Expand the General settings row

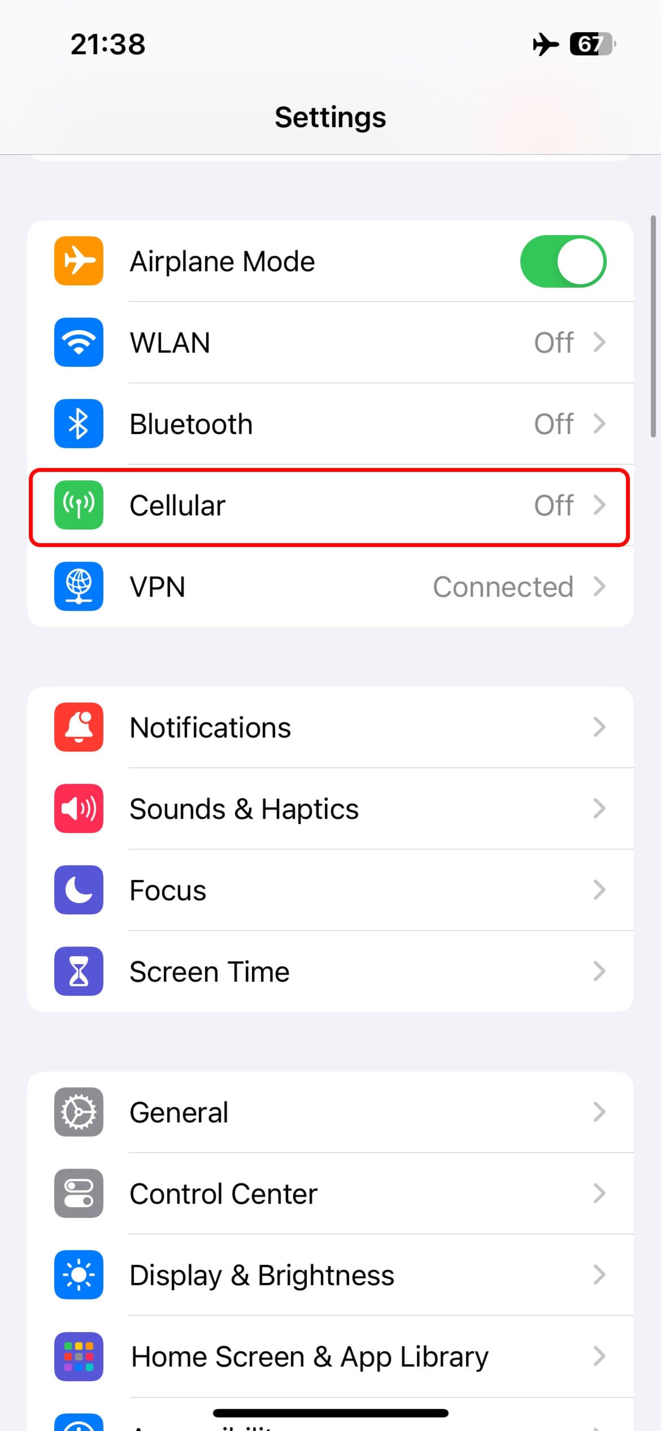[x=330, y=1112]
